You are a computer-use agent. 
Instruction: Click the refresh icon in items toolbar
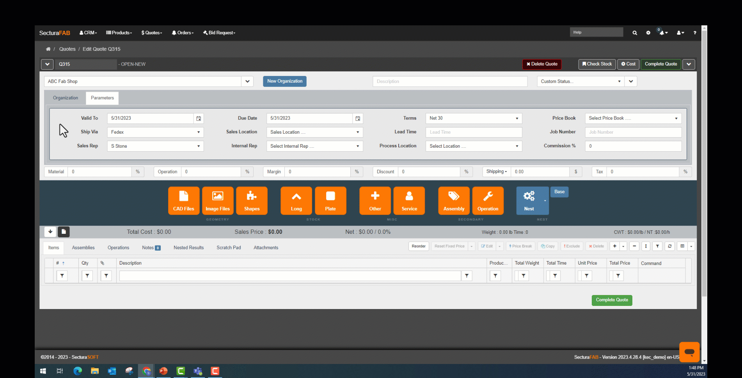pos(669,246)
